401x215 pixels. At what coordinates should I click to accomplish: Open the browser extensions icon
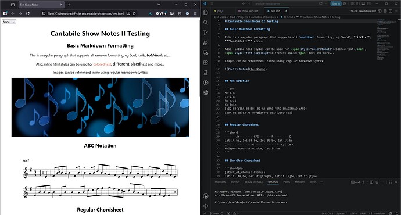pyautogui.click(x=180, y=13)
